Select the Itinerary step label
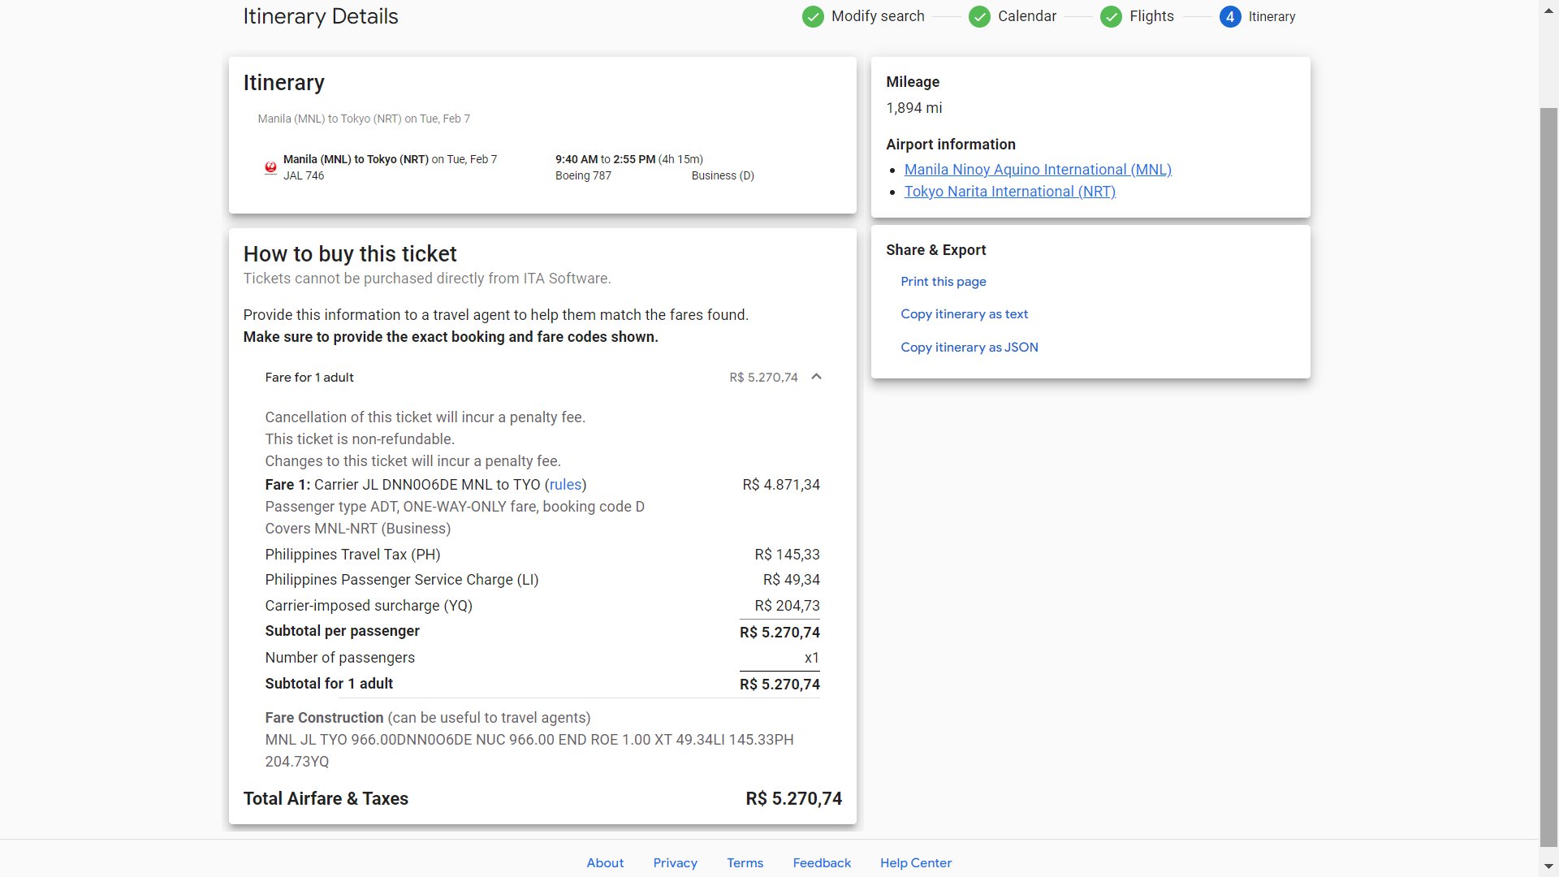 tap(1272, 16)
